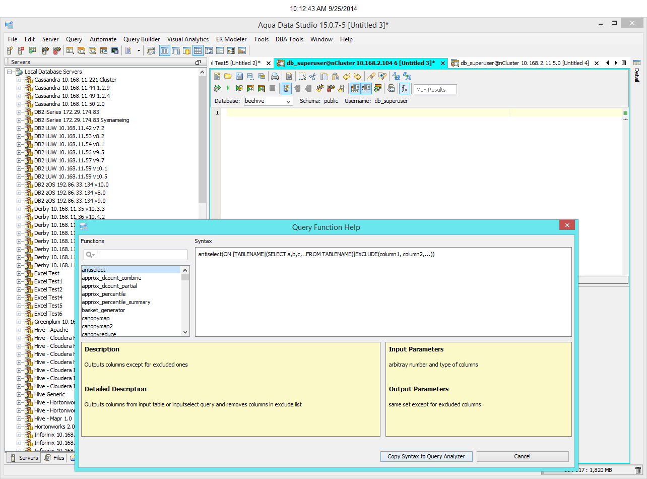Click the Copy icon in query toolbar

324,76
